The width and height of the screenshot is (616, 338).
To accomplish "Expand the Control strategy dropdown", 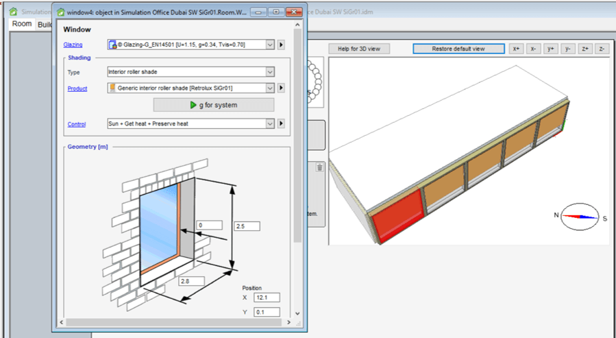I will [270, 124].
